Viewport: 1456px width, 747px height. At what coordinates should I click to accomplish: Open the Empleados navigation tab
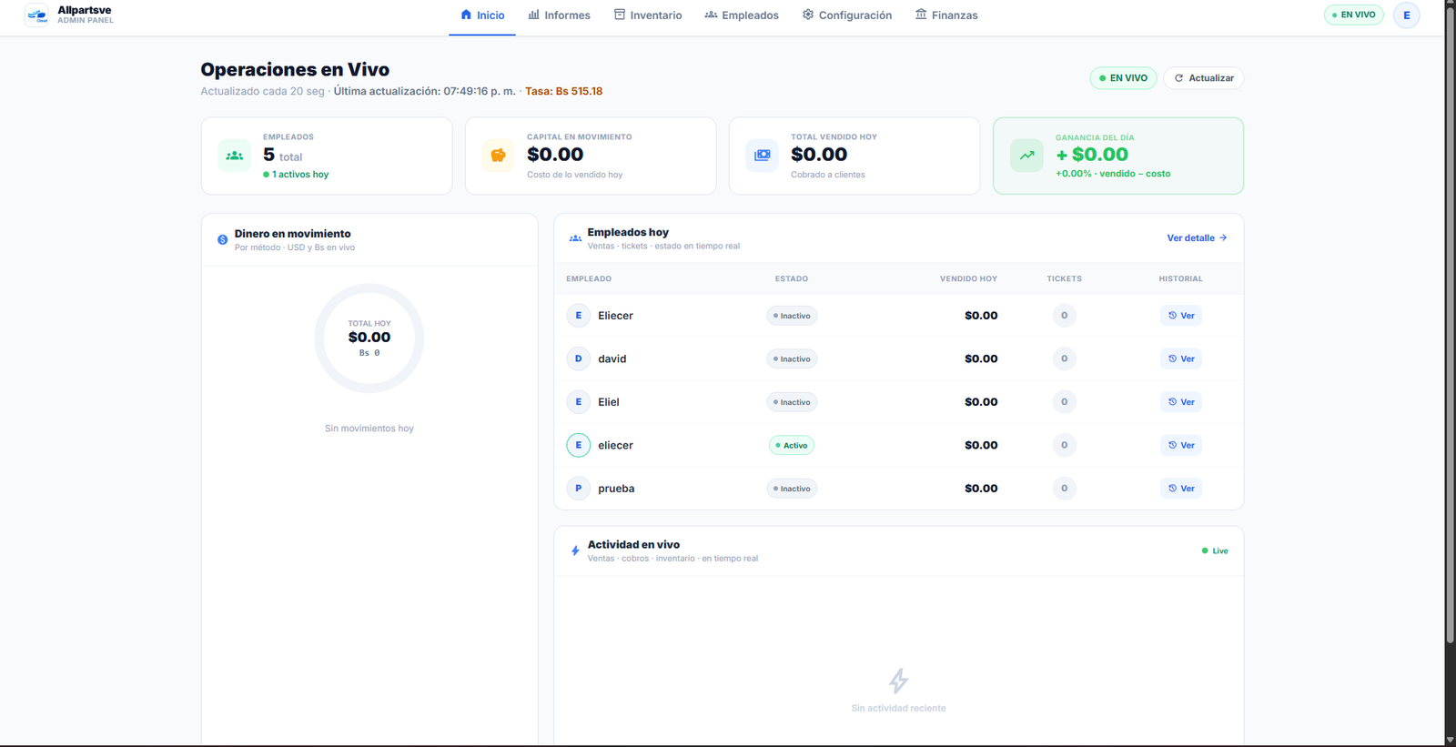(742, 15)
